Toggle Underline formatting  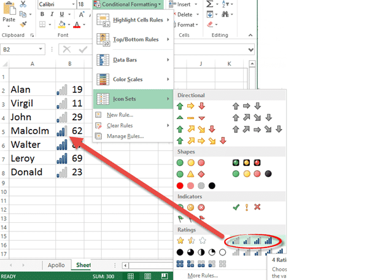[x=61, y=14]
